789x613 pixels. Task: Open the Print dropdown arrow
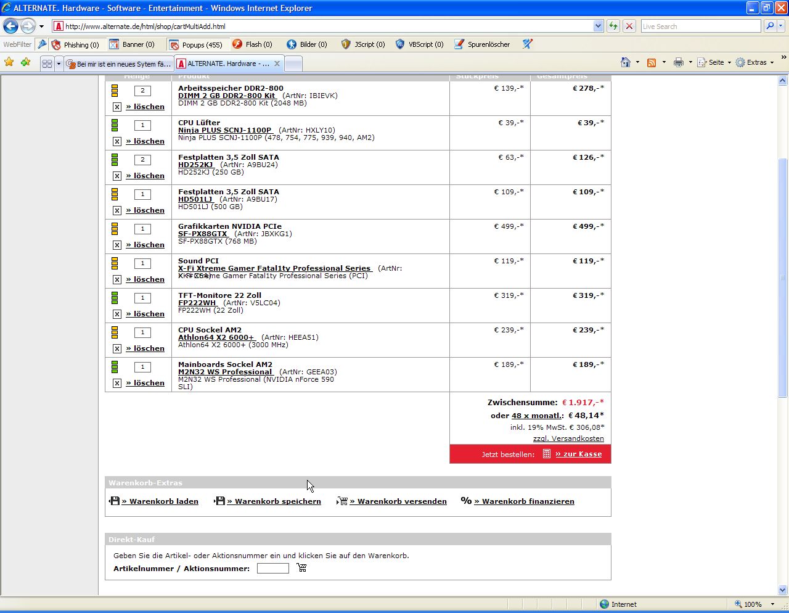[x=690, y=62]
